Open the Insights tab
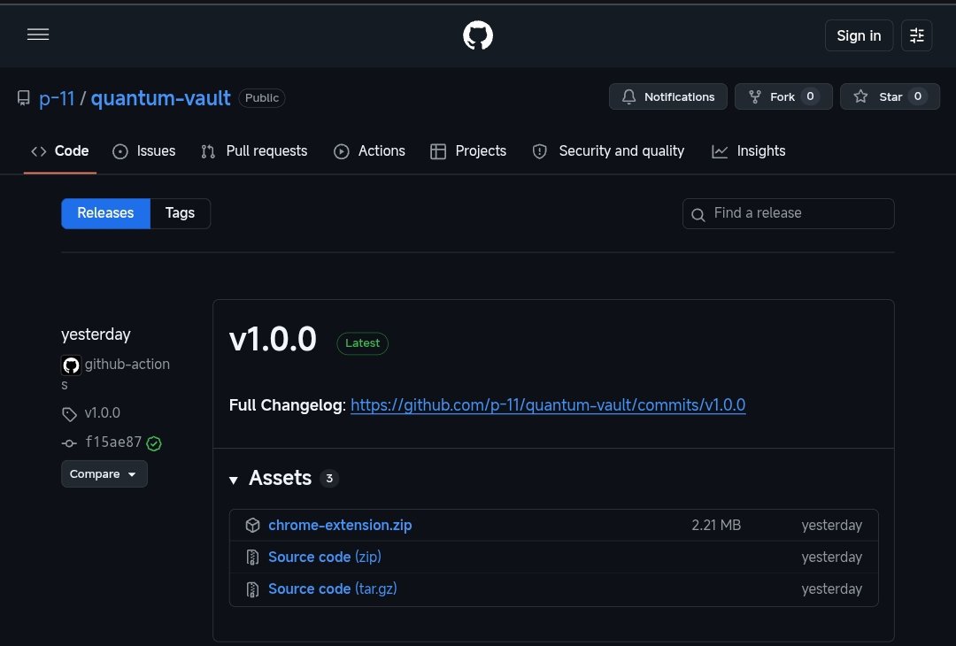The height and width of the screenshot is (646, 956). pyautogui.click(x=748, y=151)
